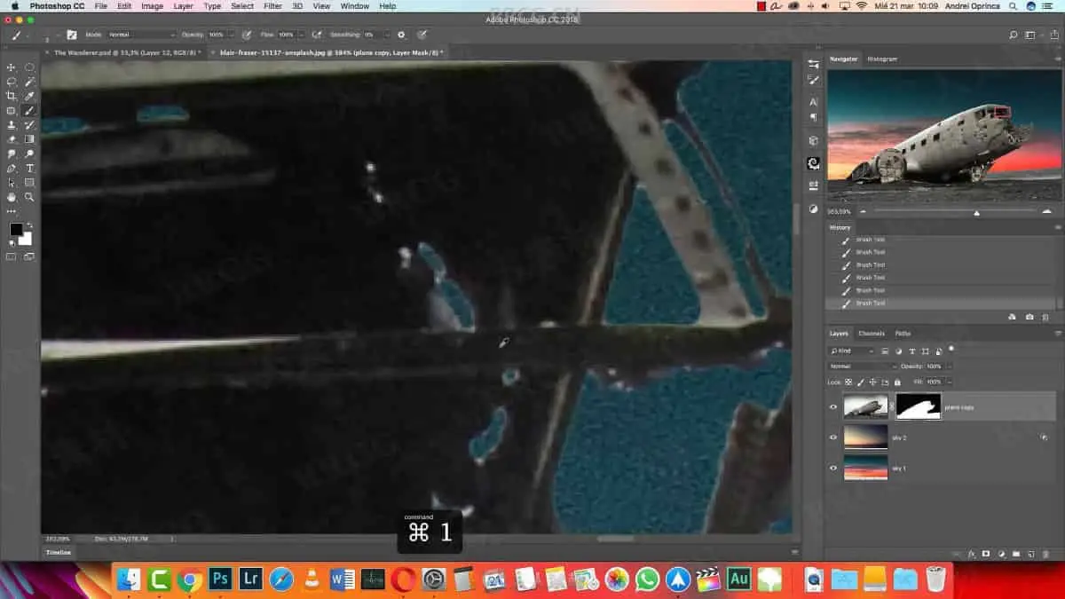
Task: Select the Lasso tool
Action: (12, 82)
